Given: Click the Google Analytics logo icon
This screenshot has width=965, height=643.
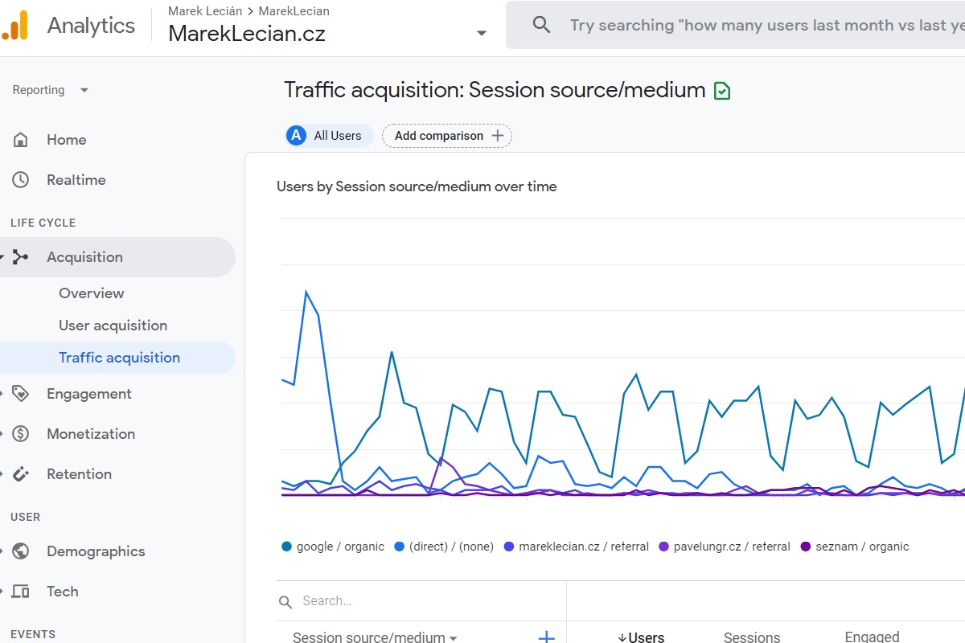Looking at the screenshot, I should click(14, 26).
